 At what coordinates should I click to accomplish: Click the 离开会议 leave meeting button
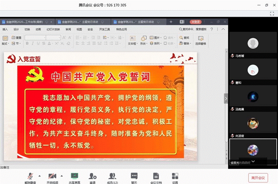click(x=258, y=177)
